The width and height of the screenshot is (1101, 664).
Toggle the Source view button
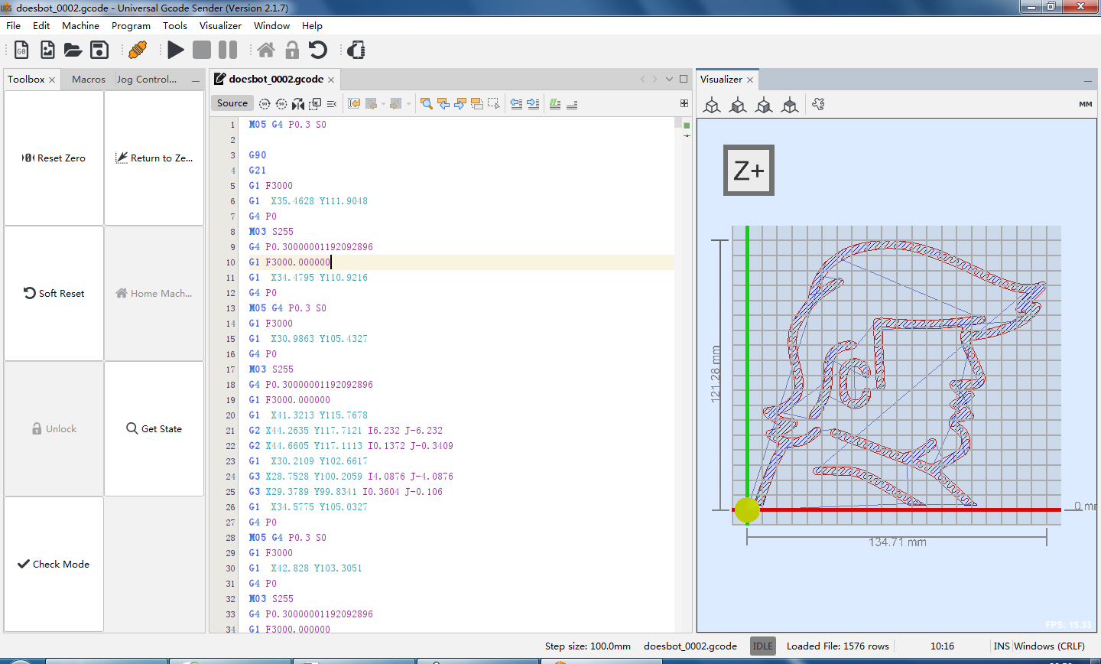pyautogui.click(x=232, y=103)
